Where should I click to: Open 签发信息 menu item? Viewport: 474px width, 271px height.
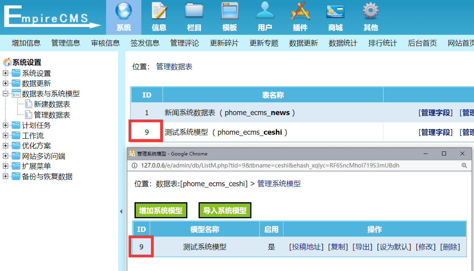tap(145, 43)
